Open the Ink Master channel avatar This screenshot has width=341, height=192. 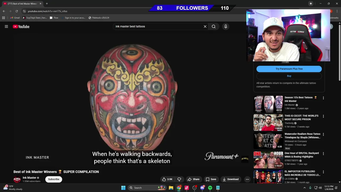click(17, 179)
